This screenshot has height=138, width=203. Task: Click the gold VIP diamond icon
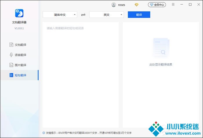coord(137,5)
